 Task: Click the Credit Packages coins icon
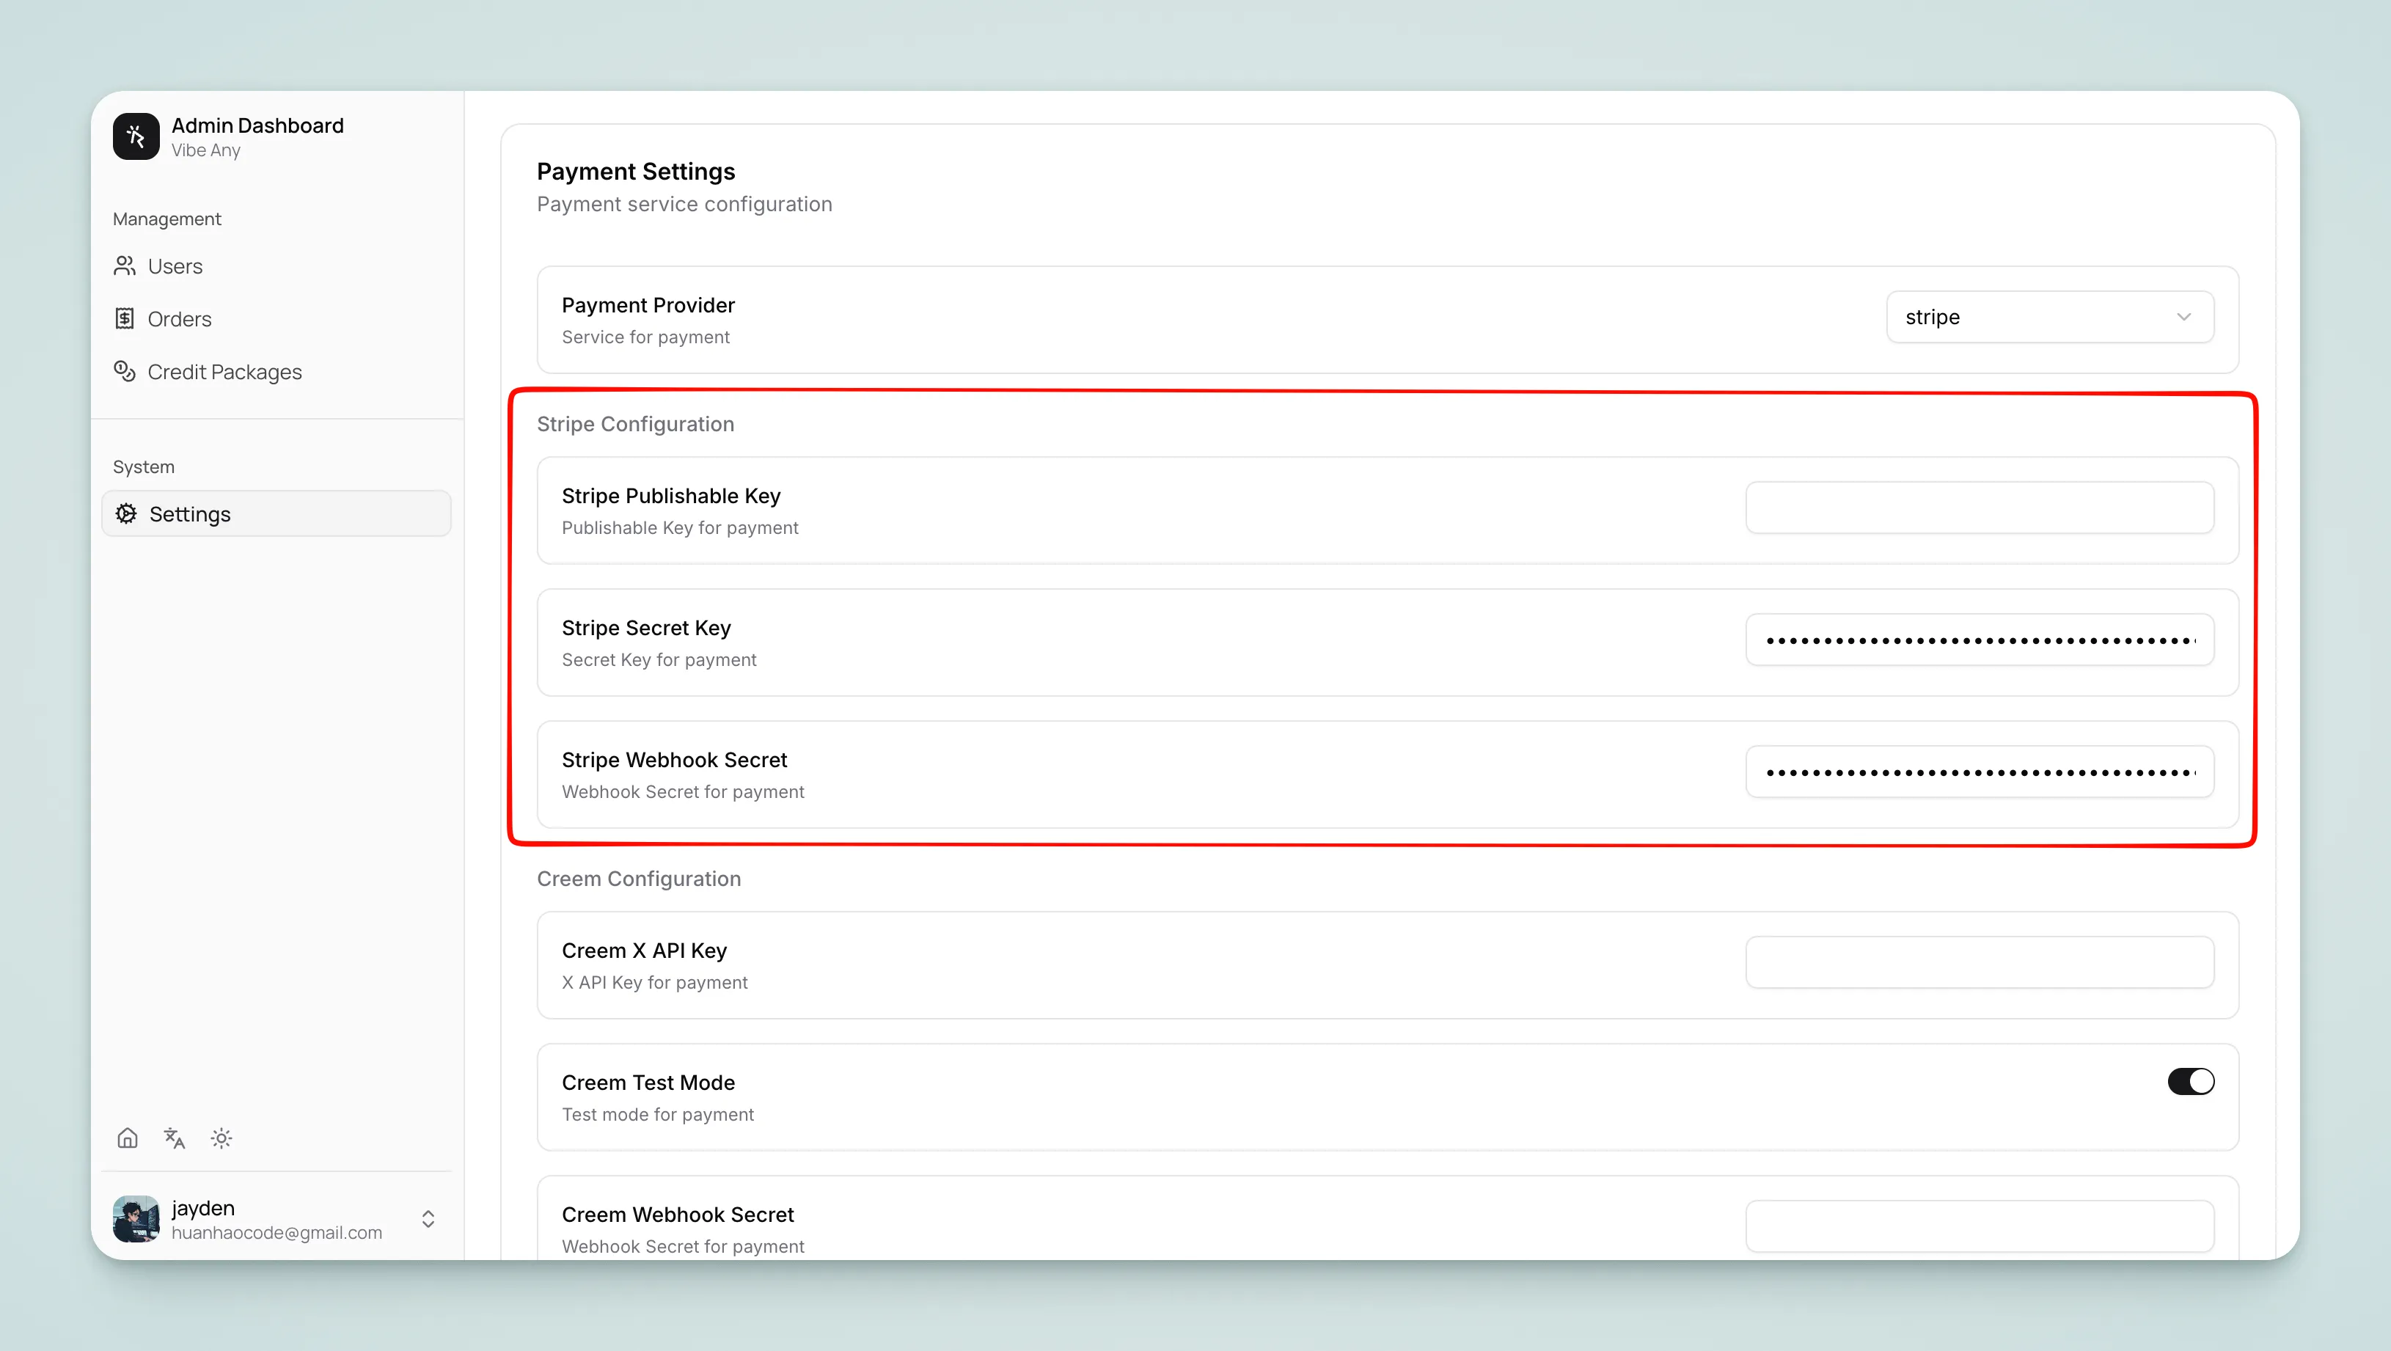click(126, 371)
